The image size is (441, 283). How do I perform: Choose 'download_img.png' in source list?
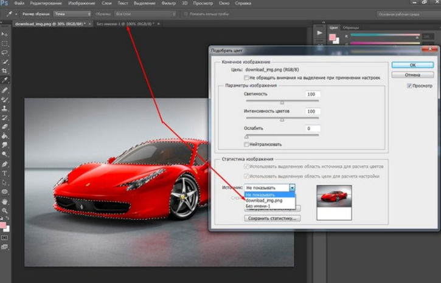pos(269,200)
